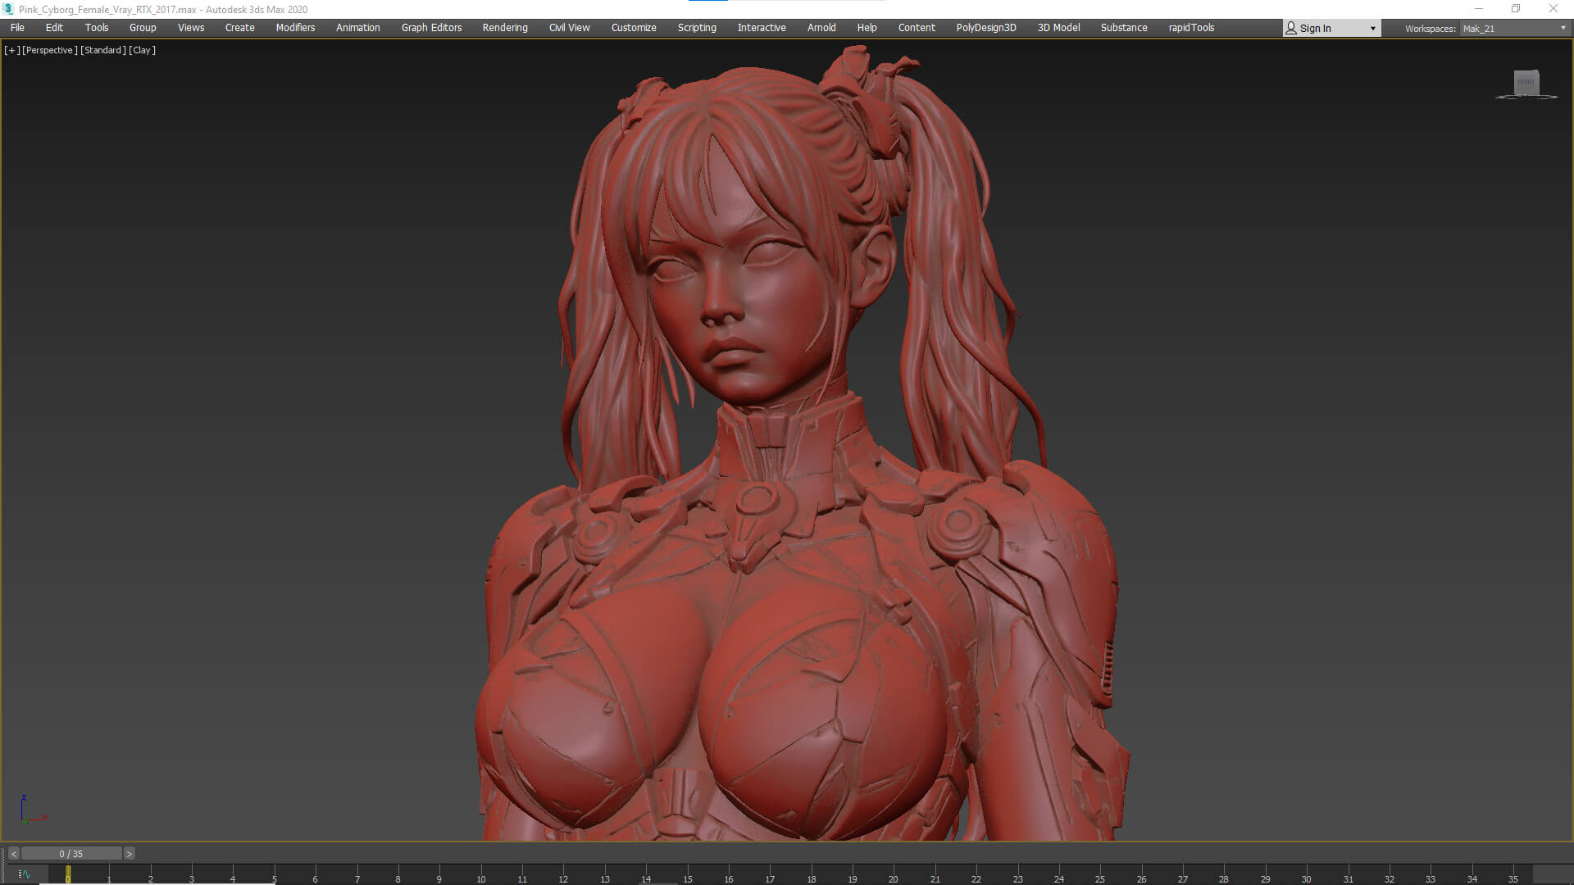The width and height of the screenshot is (1574, 885).
Task: Open the Arnold menu
Action: 821,28
